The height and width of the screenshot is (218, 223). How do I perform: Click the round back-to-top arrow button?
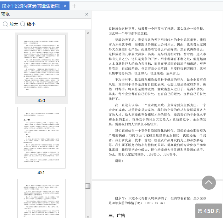208,183
